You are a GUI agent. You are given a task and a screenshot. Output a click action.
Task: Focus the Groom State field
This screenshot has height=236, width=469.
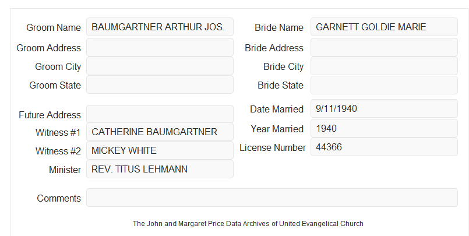pyautogui.click(x=160, y=84)
